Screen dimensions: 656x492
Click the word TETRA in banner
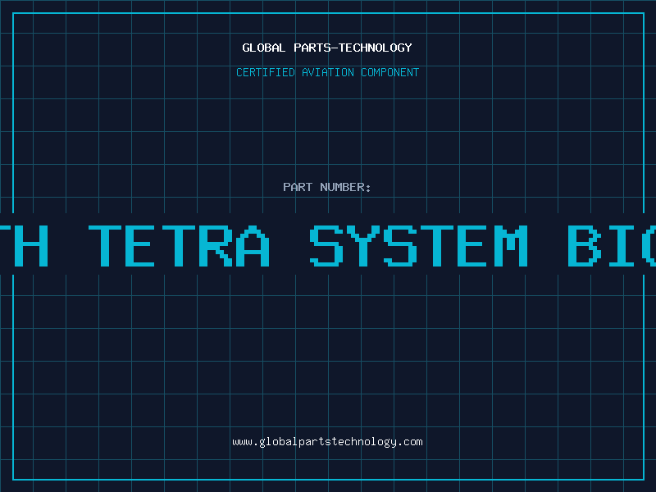pyautogui.click(x=179, y=246)
